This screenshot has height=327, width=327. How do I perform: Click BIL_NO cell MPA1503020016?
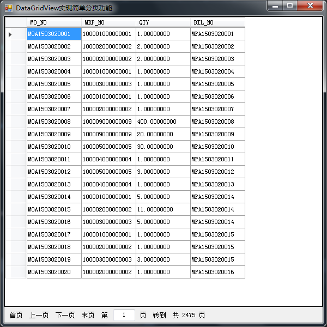217,271
